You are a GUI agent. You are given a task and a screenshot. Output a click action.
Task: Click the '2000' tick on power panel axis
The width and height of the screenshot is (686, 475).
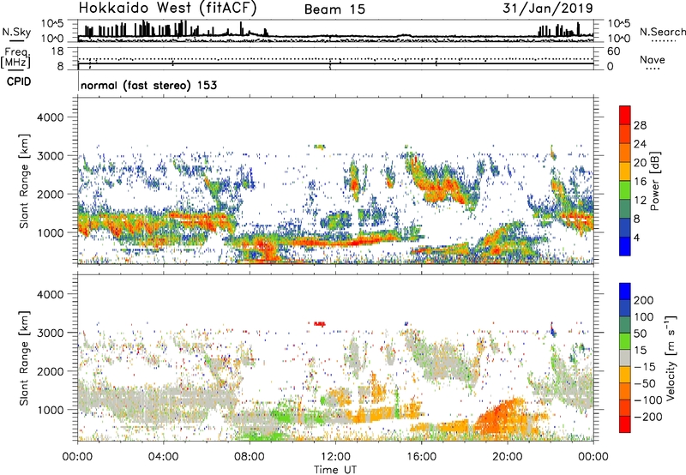[51, 194]
